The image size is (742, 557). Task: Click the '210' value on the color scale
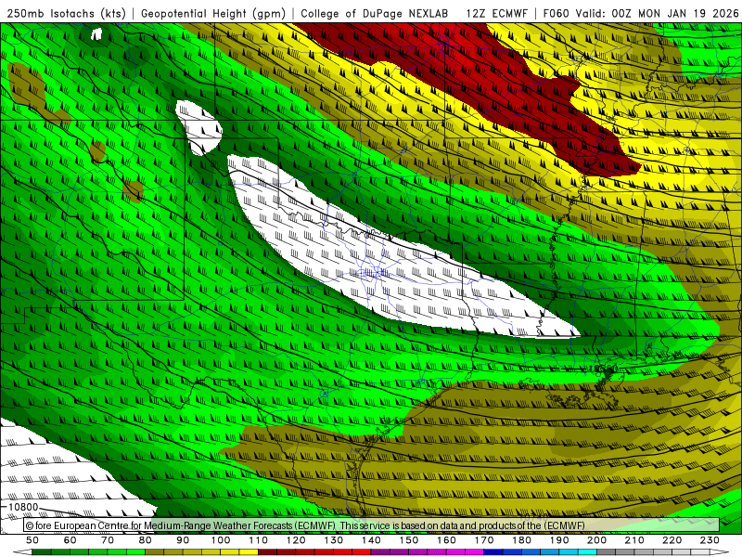634,540
